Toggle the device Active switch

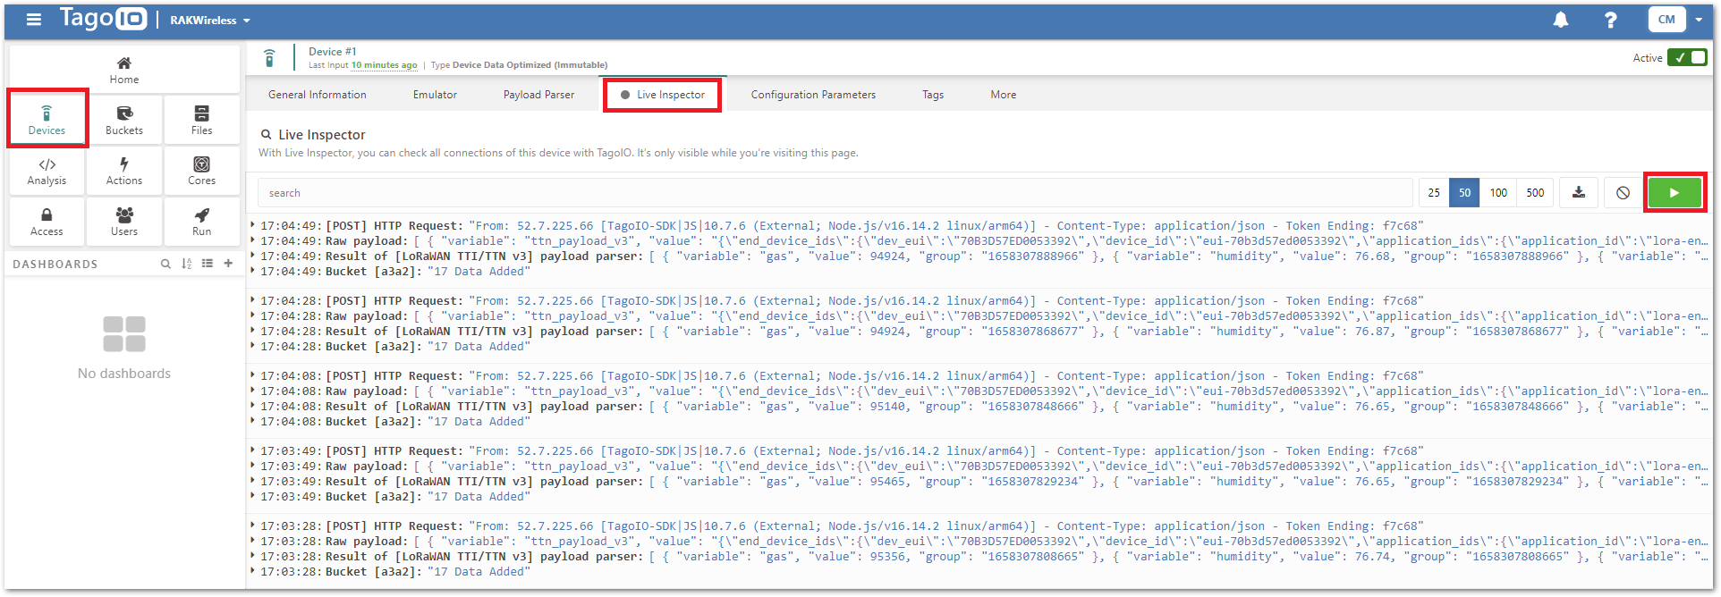(1687, 58)
